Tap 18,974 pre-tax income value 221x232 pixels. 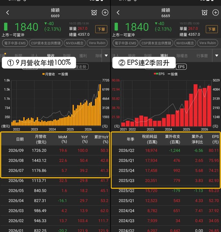(151, 150)
